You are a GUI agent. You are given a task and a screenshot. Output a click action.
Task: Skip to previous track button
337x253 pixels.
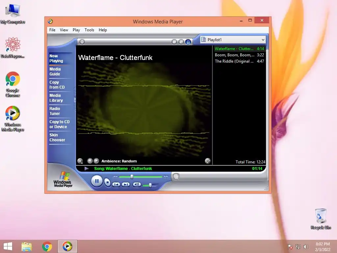[x=116, y=184]
